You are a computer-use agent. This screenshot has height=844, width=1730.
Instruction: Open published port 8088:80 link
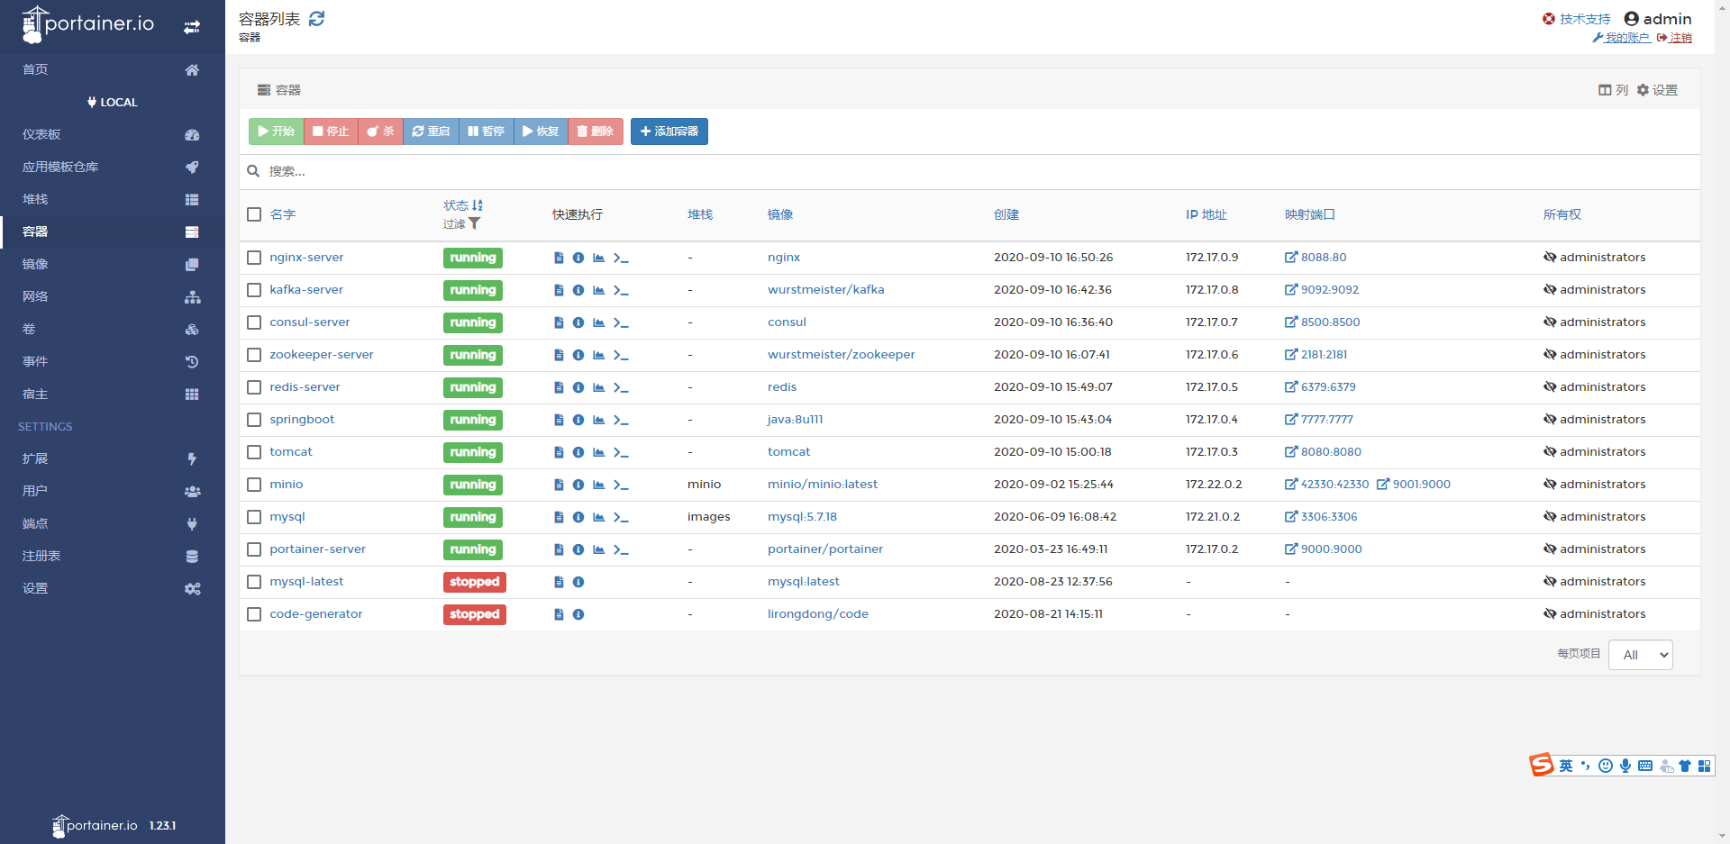1316,258
